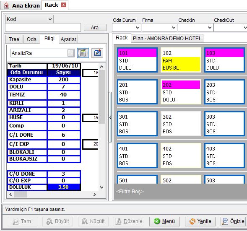Select room 103 card
Screen dimensions: 247x231
pos(224,60)
